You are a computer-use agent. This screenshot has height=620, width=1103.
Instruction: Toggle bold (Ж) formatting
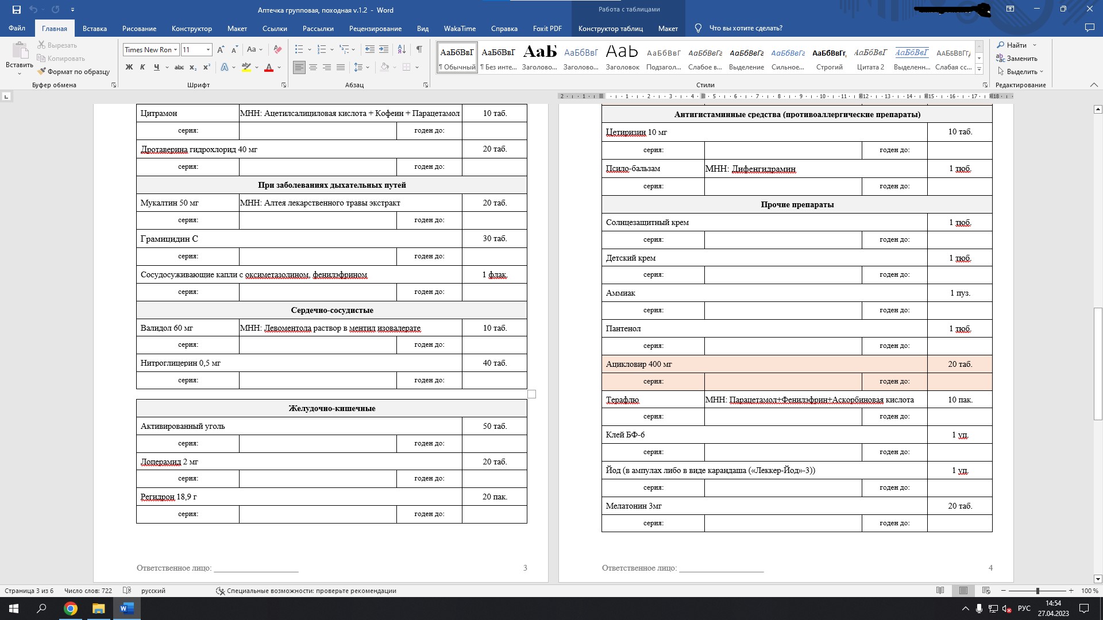click(129, 67)
